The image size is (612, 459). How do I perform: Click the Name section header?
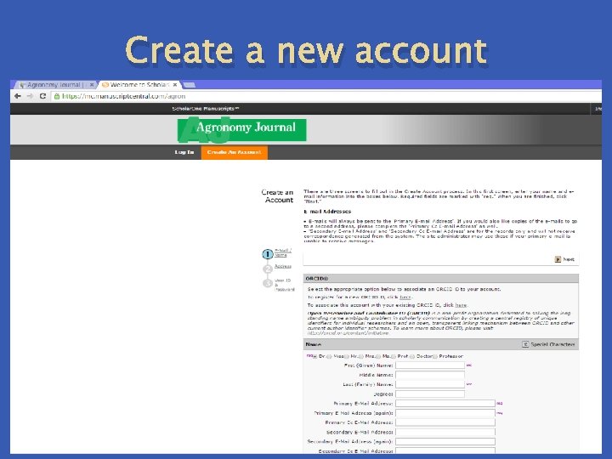440,344
